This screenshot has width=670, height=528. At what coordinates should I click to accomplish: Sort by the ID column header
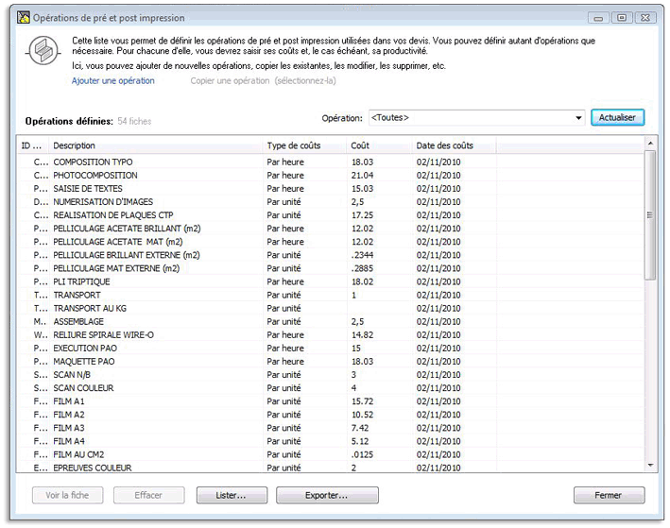(x=33, y=145)
